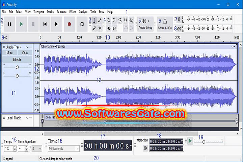
Task: Select the Envelope tool
Action: pos(100,20)
